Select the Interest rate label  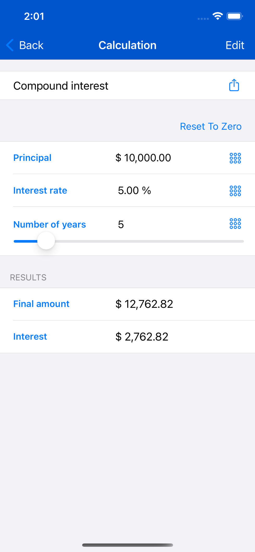[40, 191]
